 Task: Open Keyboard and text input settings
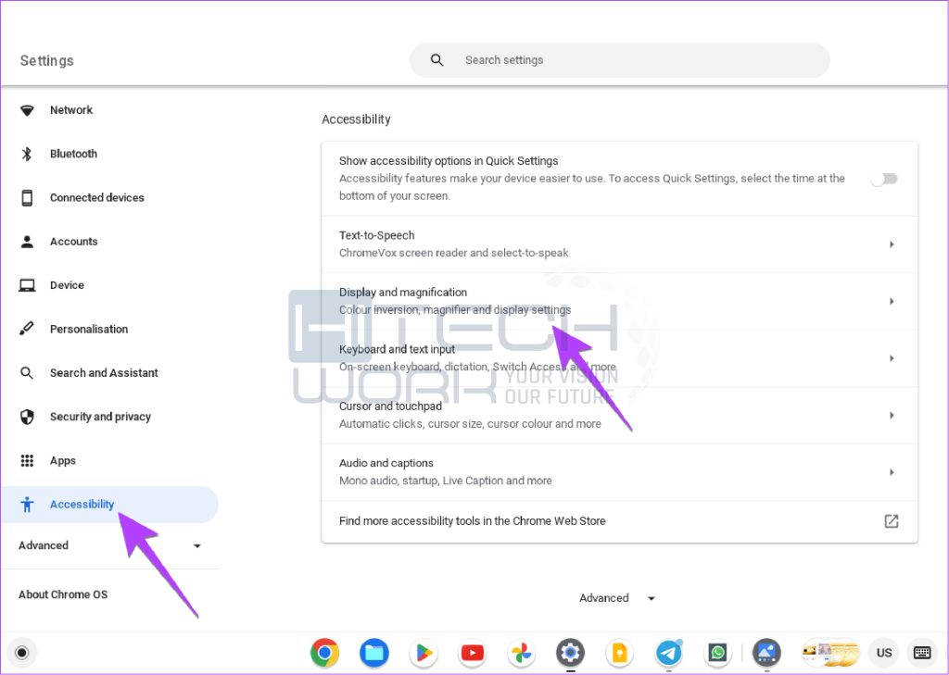point(619,358)
